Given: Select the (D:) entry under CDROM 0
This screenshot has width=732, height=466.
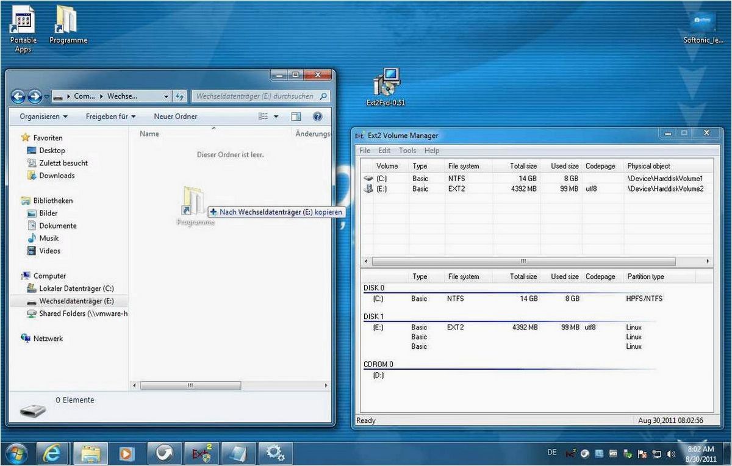Looking at the screenshot, I should [378, 375].
